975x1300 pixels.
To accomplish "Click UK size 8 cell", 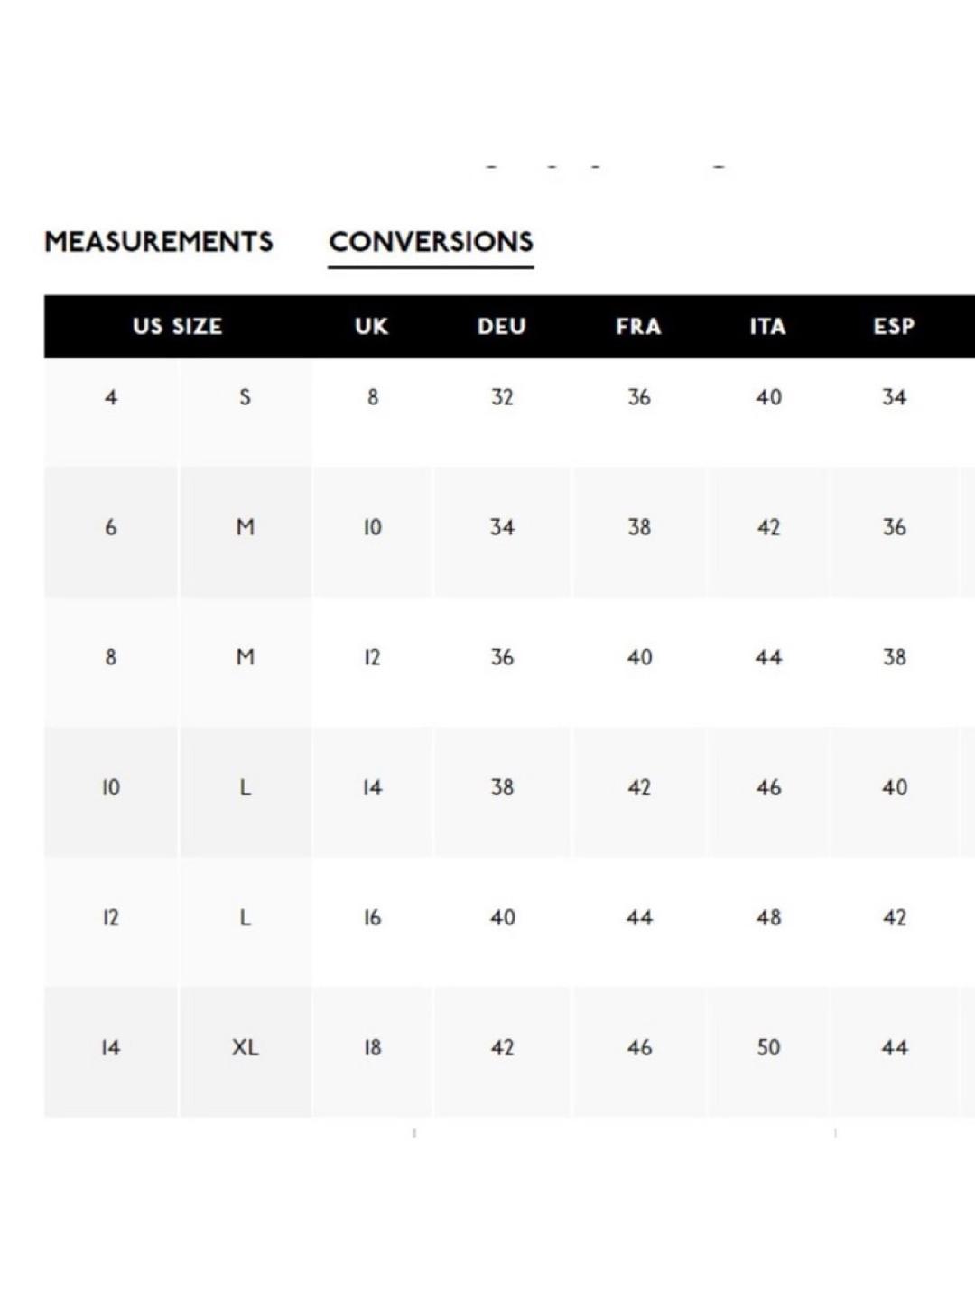I will [x=373, y=397].
